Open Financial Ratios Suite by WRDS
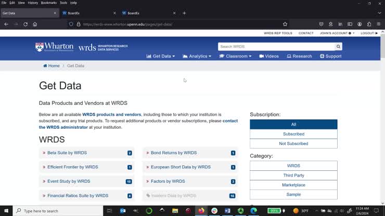 click(x=78, y=196)
